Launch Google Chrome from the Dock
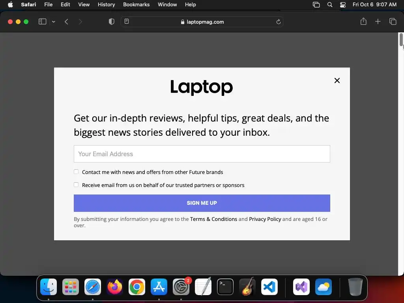 point(137,287)
